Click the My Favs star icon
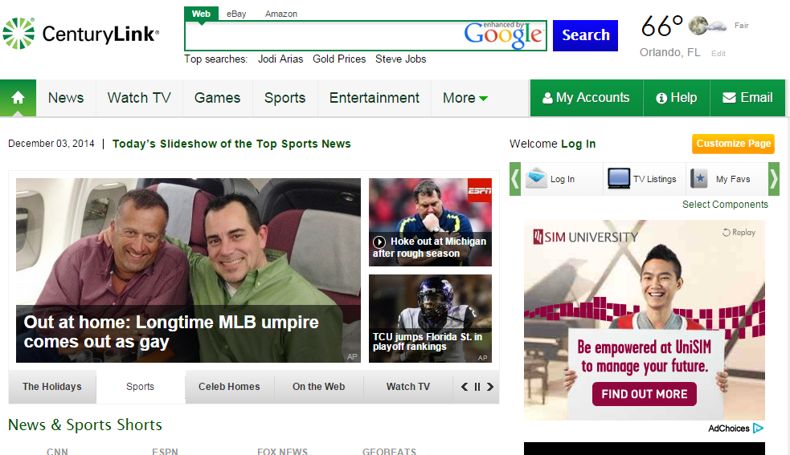This screenshot has height=455, width=790. pos(699,178)
